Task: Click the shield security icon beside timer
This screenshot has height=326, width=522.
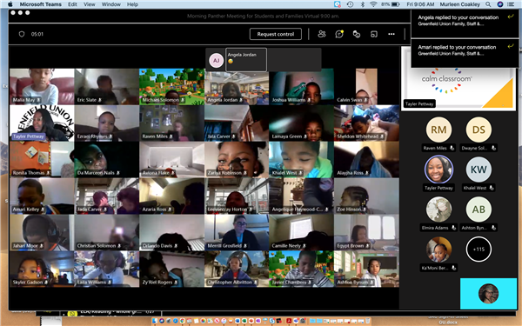Action: click(22, 34)
